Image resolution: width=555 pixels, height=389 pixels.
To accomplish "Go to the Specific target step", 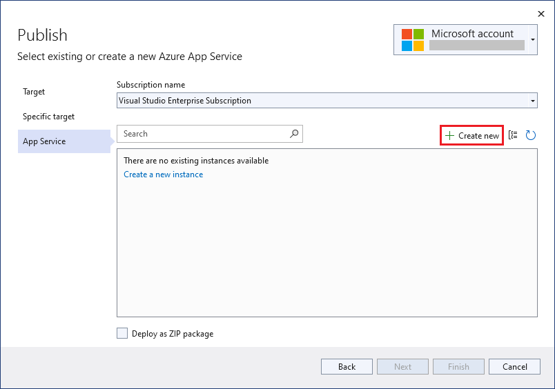I will [48, 117].
